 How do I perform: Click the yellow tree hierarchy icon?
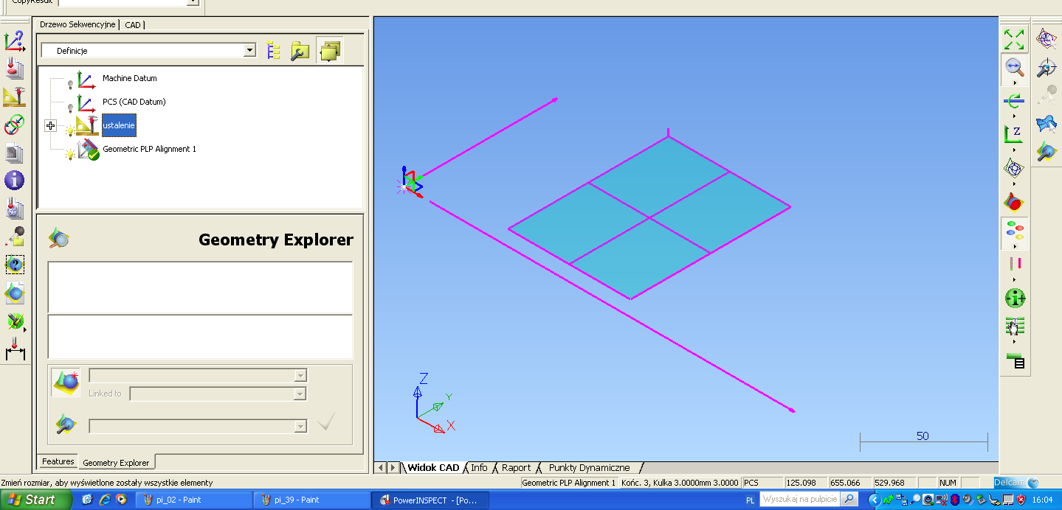(x=274, y=51)
